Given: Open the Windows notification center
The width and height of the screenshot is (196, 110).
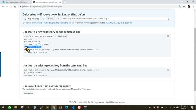Looking at the screenshot, I should click(192, 107).
